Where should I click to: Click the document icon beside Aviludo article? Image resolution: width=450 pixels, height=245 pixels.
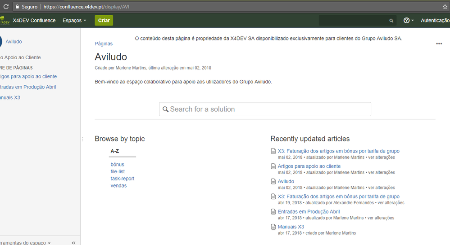pos(273,182)
